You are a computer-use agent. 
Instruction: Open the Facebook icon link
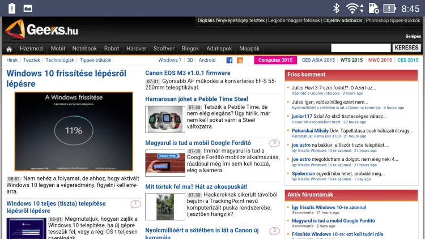[229, 60]
